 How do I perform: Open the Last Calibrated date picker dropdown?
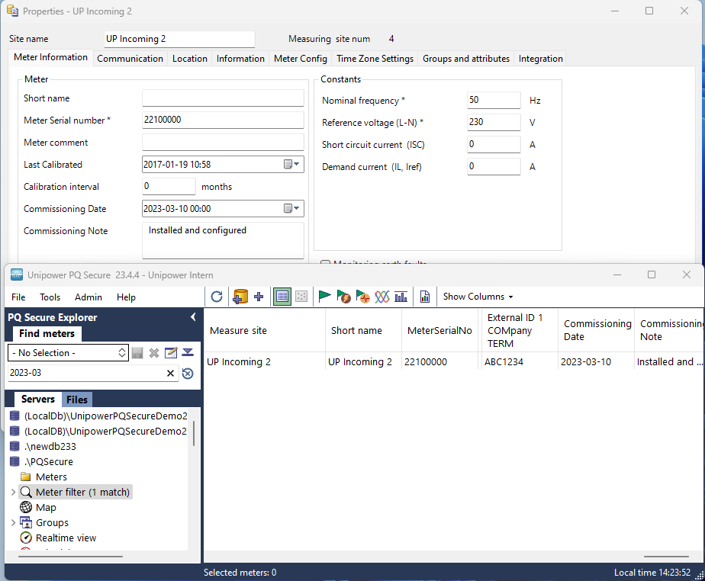pos(291,165)
